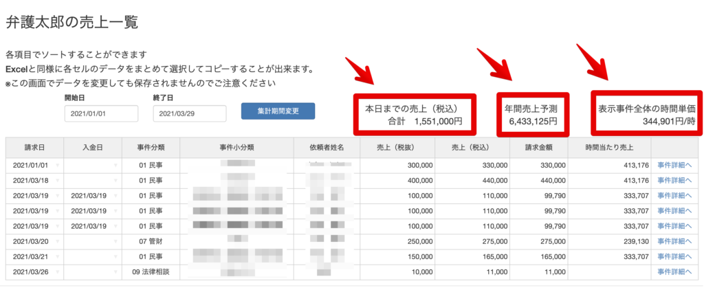Expand the 請求日 dropdown arrow in the 2021/03/26 row
This screenshot has width=704, height=290.
57,271
